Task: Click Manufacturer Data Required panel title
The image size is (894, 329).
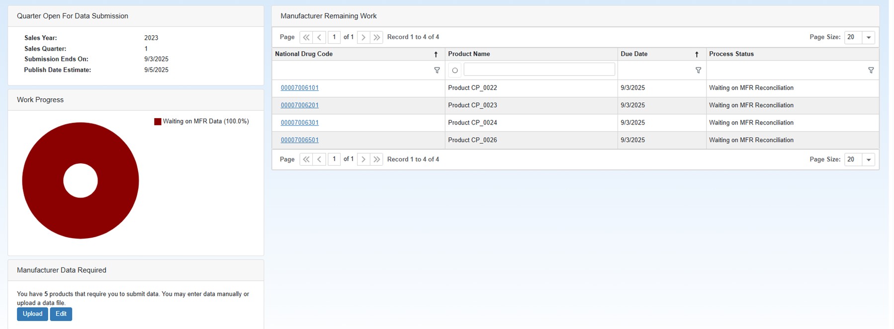Action: point(62,270)
